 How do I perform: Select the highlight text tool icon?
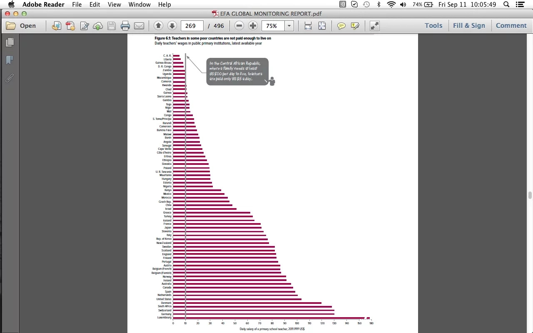pyautogui.click(x=355, y=26)
